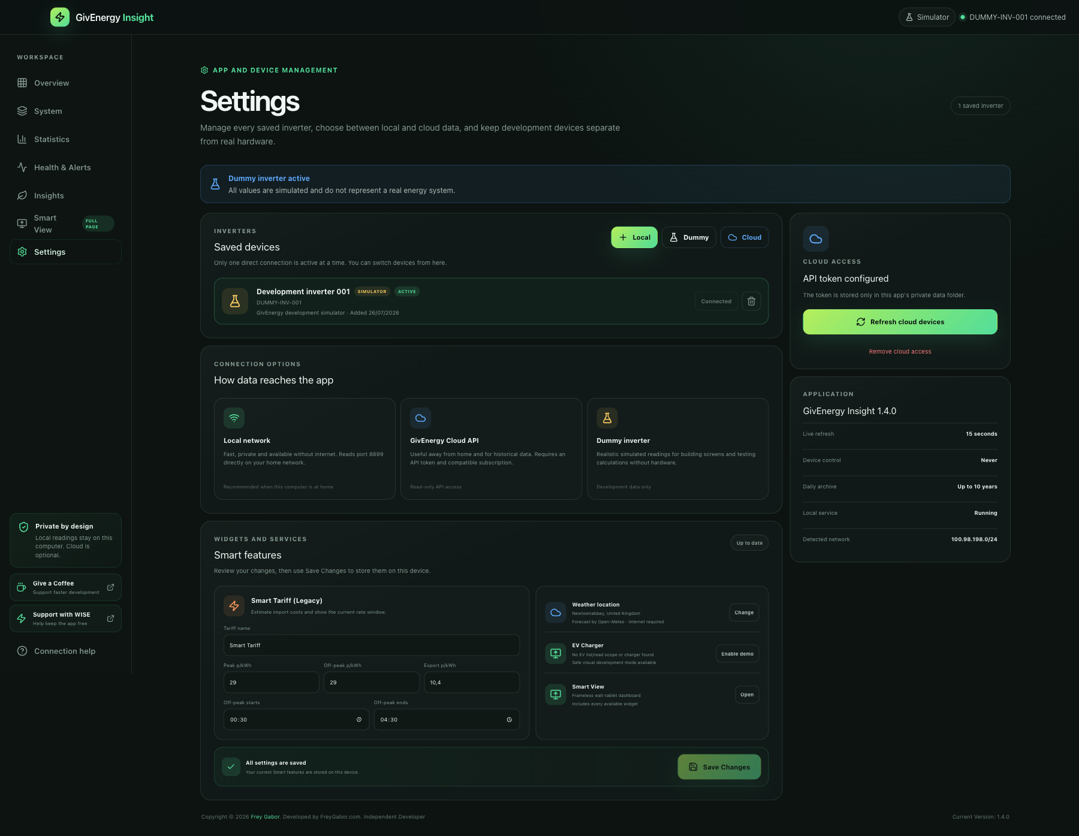Click the Off-peak p/kWh field
The image size is (1079, 836).
[372, 683]
